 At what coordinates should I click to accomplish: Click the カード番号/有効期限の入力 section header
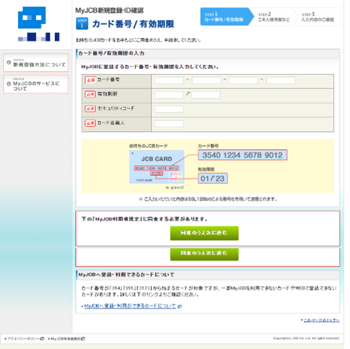[208, 53]
